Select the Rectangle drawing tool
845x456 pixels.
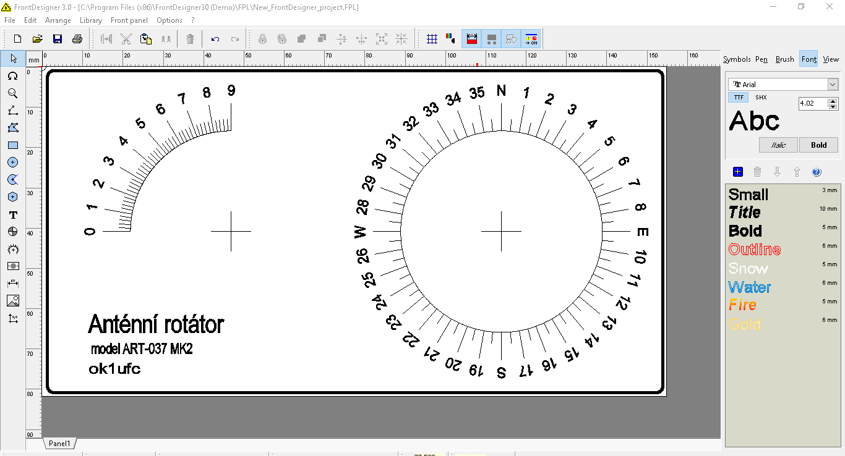coord(12,145)
